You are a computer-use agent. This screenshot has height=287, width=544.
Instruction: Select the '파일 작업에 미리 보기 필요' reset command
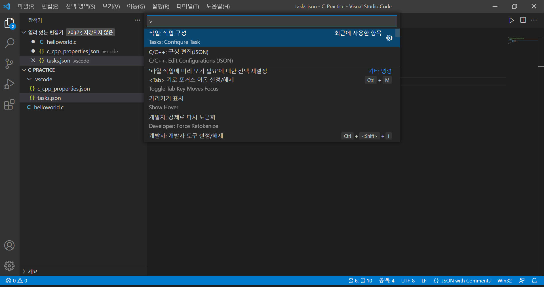coord(272,71)
